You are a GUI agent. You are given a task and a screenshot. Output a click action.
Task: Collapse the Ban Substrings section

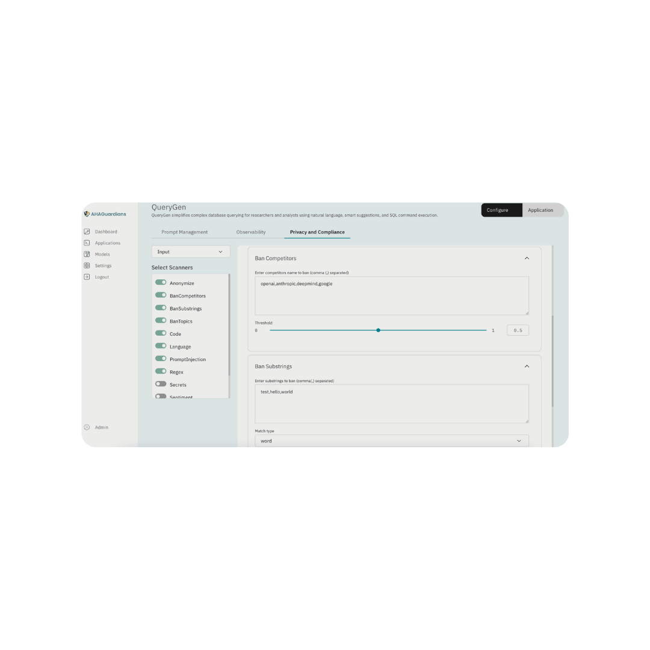[527, 366]
